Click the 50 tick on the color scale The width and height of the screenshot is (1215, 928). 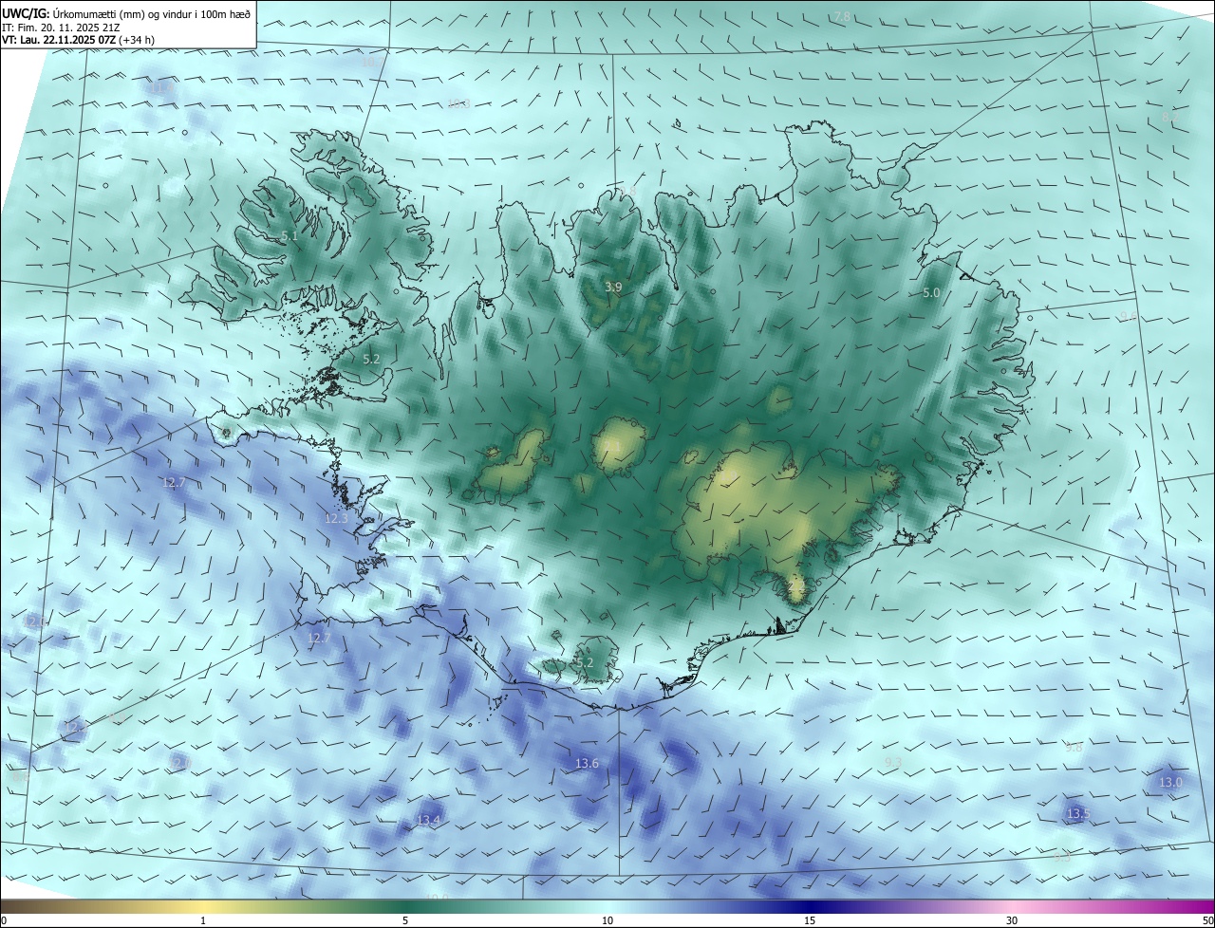tap(1206, 920)
